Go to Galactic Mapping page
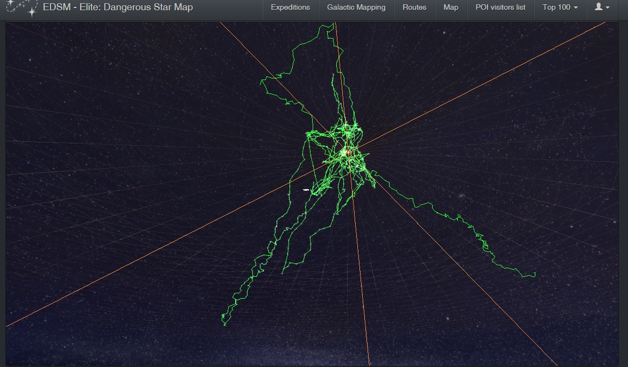The height and width of the screenshot is (367, 628). [x=356, y=7]
